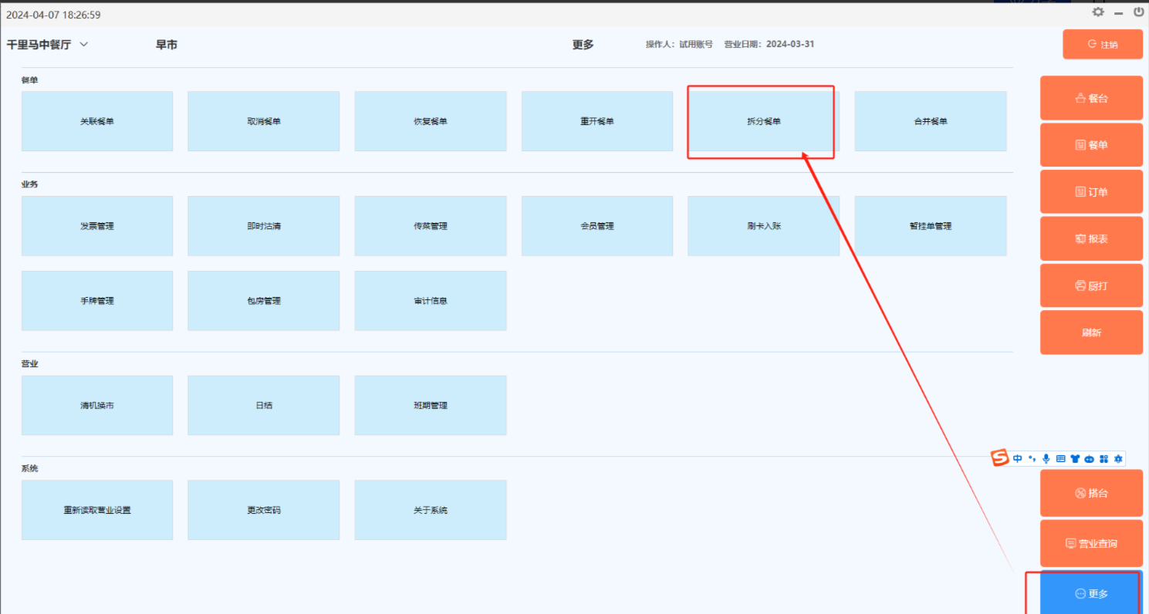Image resolution: width=1149 pixels, height=614 pixels.
Task: Expand the 千里马中餐厅 restaurant dropdown
Action: coord(84,45)
